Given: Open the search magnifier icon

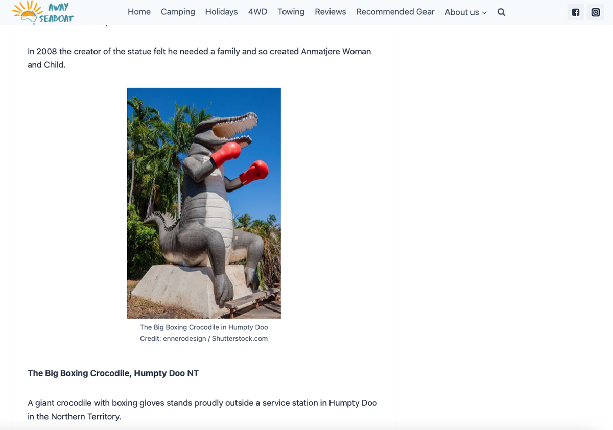Looking at the screenshot, I should pos(501,12).
